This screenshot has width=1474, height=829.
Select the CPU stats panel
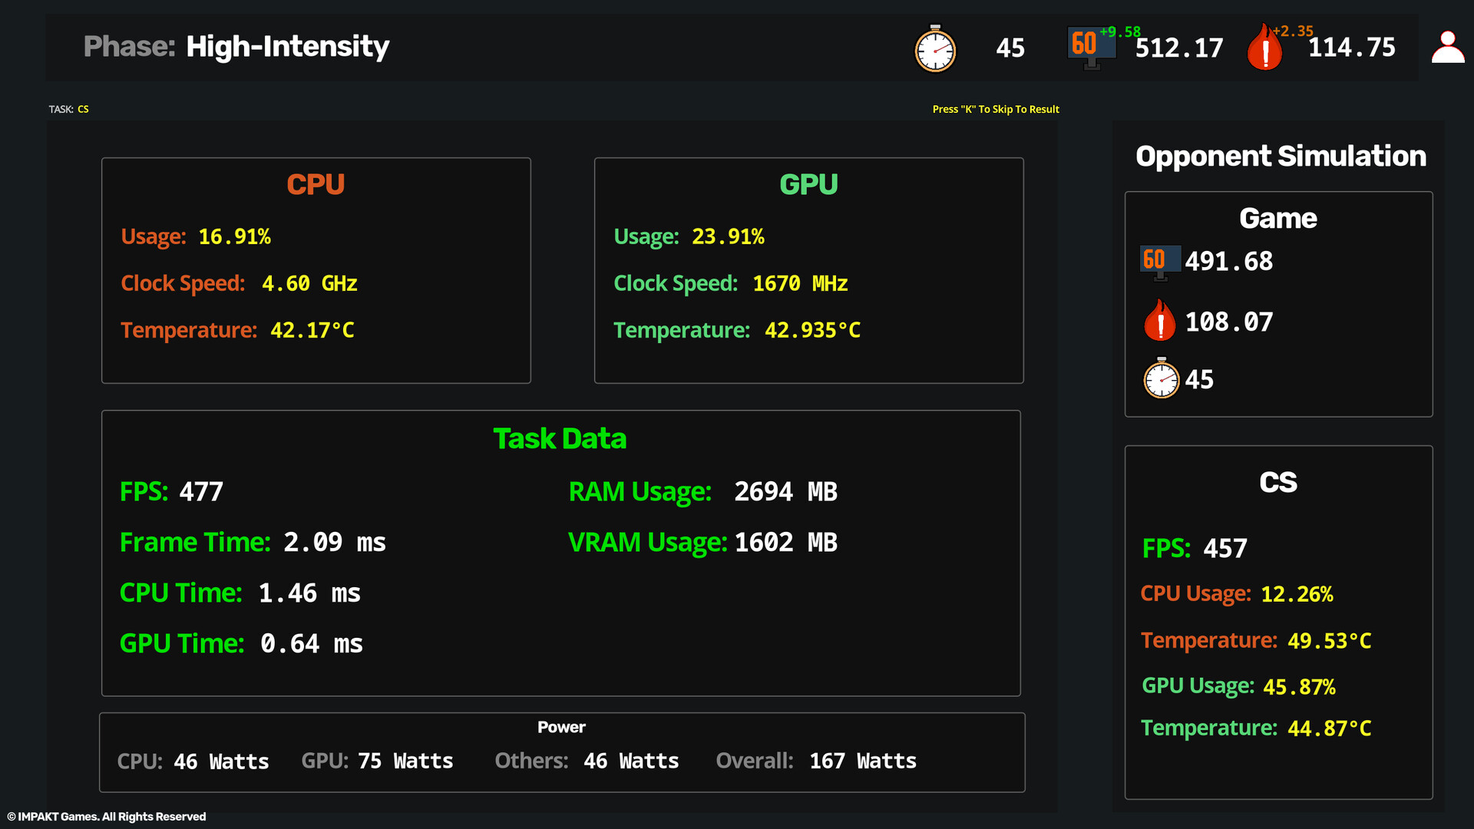point(316,270)
